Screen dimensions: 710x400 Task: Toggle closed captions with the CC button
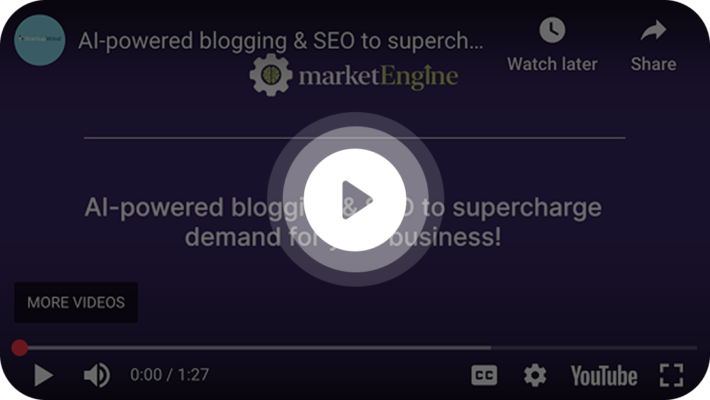[484, 375]
